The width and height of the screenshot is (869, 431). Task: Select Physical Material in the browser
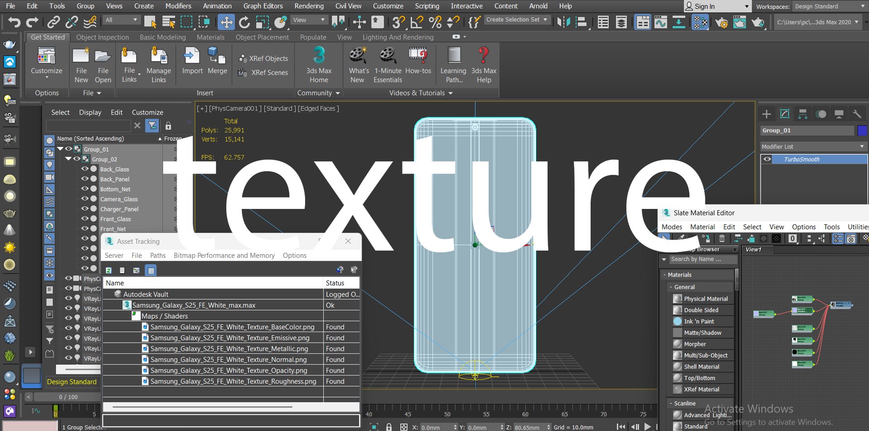pos(706,298)
